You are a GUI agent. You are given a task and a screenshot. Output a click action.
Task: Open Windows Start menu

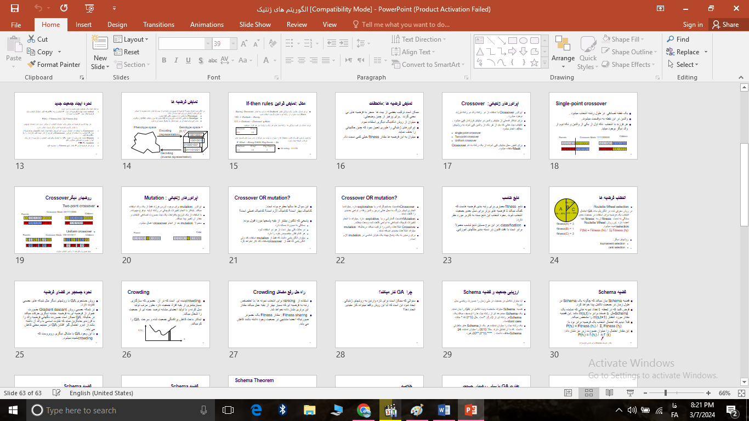click(13, 410)
